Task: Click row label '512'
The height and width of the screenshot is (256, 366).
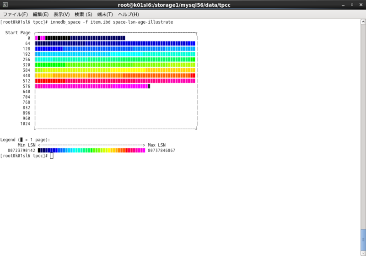Action: 27,81
